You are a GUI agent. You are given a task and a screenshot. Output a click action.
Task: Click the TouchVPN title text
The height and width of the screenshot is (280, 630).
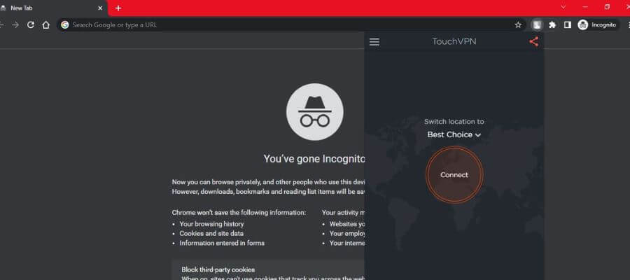click(x=454, y=42)
